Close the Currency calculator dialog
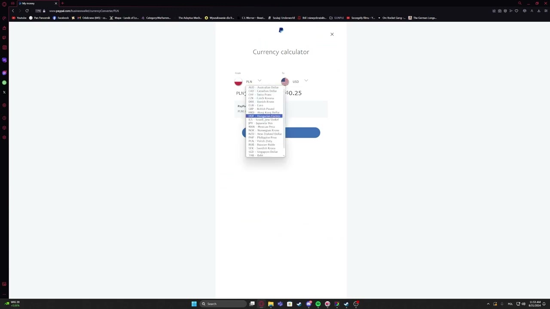The height and width of the screenshot is (309, 550). 332,34
